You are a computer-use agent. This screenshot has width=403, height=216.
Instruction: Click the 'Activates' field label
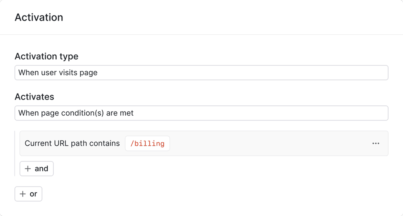[34, 97]
